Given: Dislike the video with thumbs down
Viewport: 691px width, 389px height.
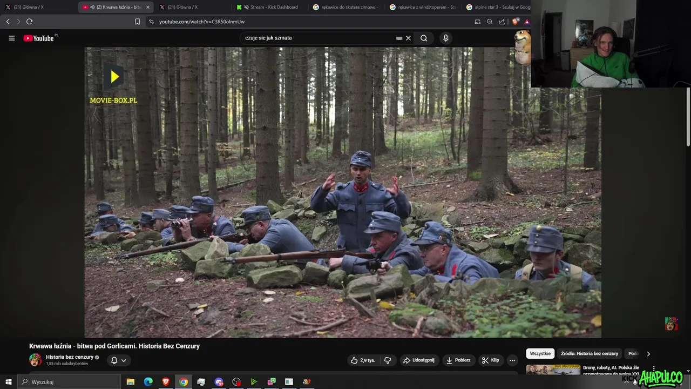Looking at the screenshot, I should tap(388, 360).
